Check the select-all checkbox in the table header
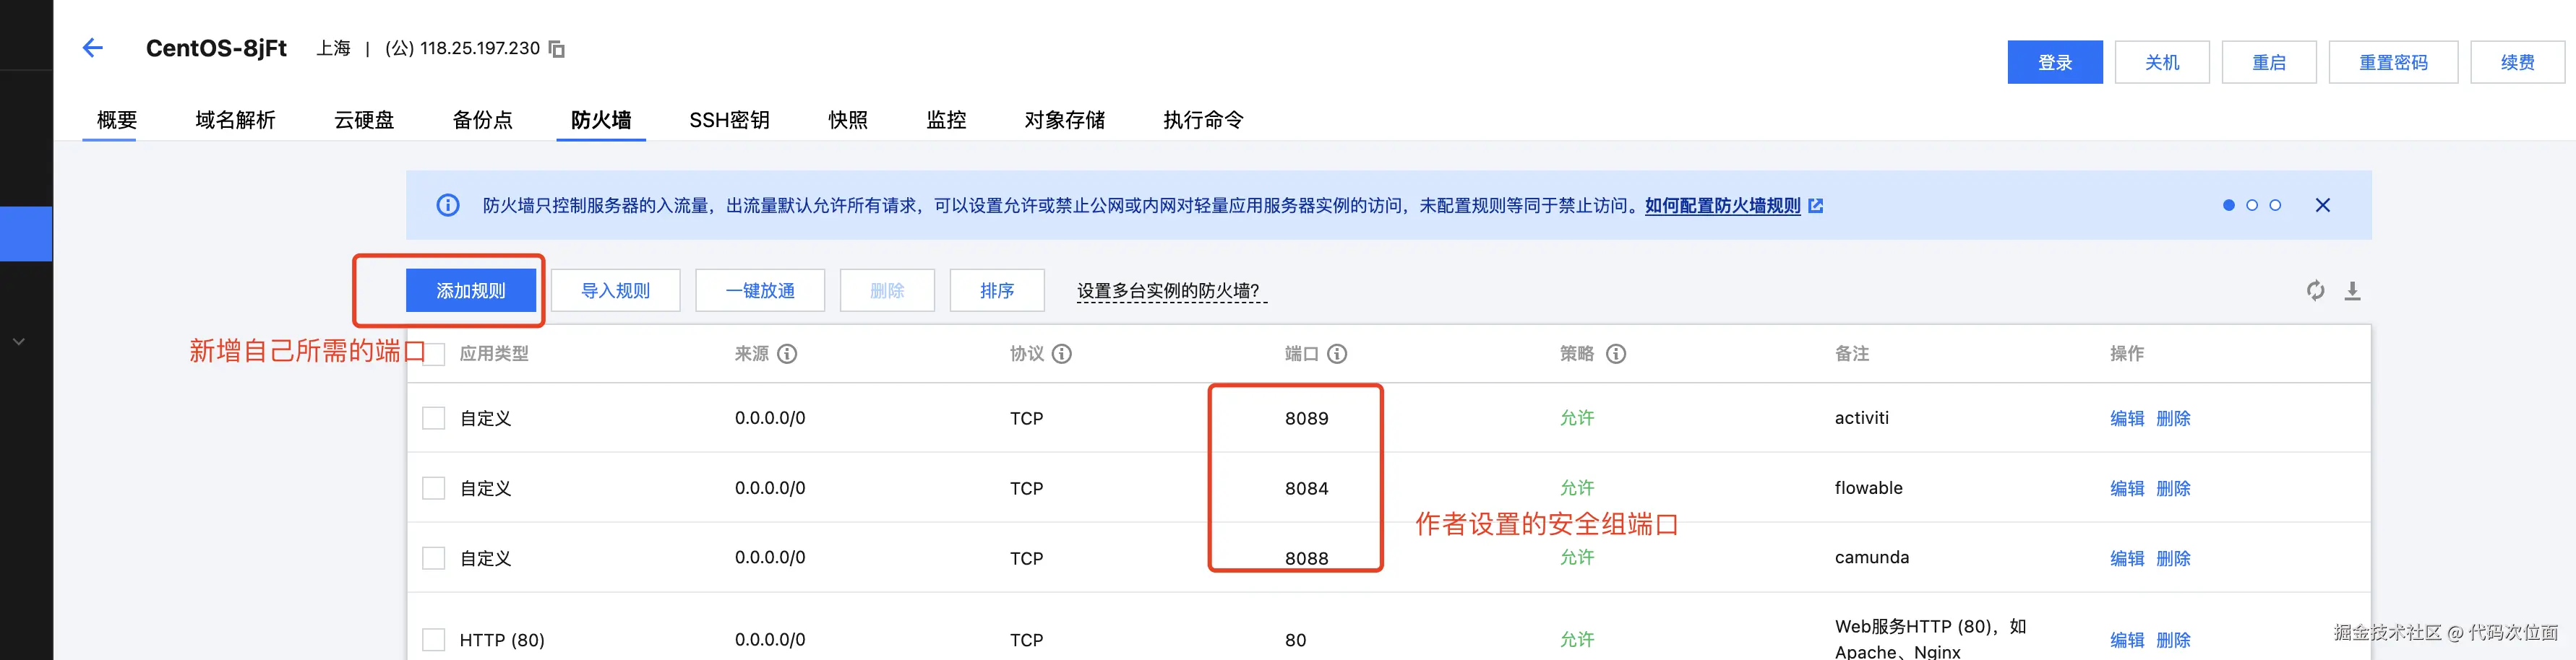The width and height of the screenshot is (2576, 660). tap(434, 353)
